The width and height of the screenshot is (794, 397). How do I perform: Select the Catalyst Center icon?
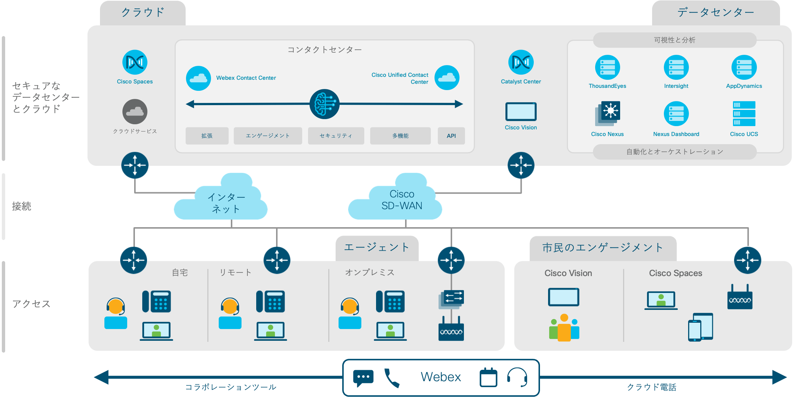(521, 62)
